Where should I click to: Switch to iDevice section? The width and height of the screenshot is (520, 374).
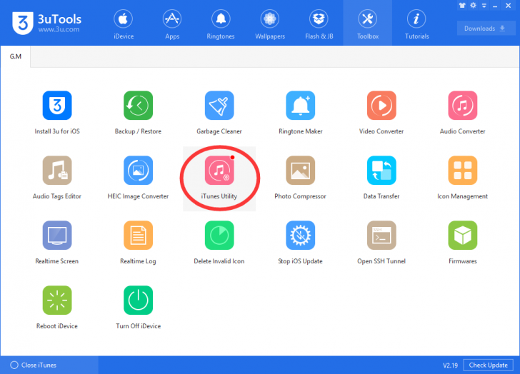tap(124, 24)
